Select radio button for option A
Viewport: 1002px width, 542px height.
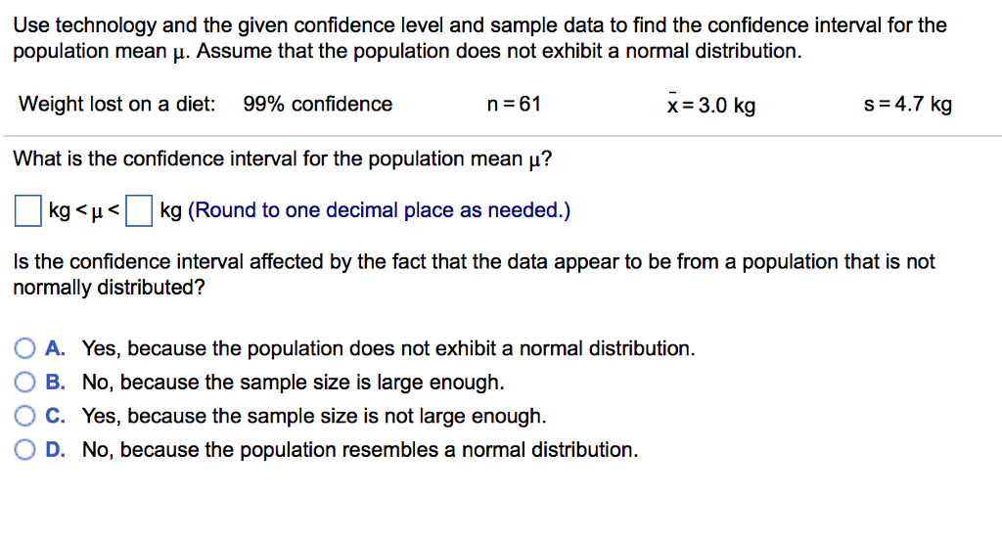24,348
